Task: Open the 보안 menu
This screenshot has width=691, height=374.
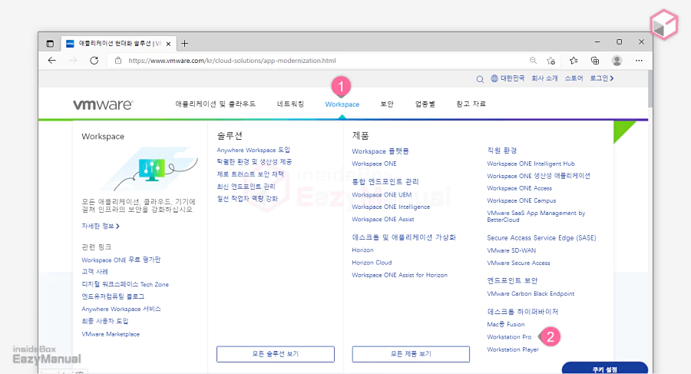Action: tap(387, 104)
